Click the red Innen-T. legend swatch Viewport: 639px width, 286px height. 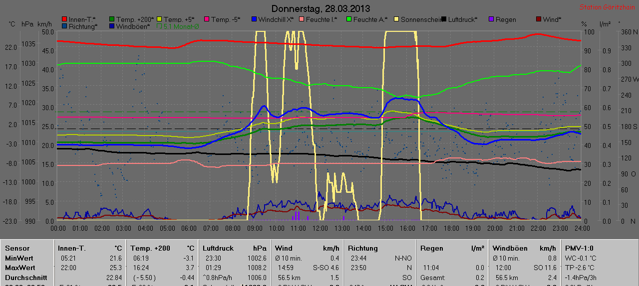coord(64,19)
